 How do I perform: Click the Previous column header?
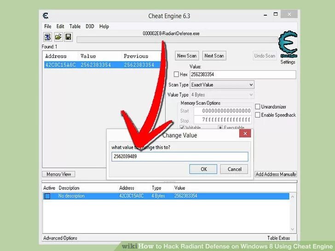click(136, 56)
